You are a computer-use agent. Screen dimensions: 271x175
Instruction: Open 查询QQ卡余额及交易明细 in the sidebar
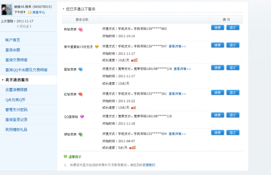click(x=26, y=70)
